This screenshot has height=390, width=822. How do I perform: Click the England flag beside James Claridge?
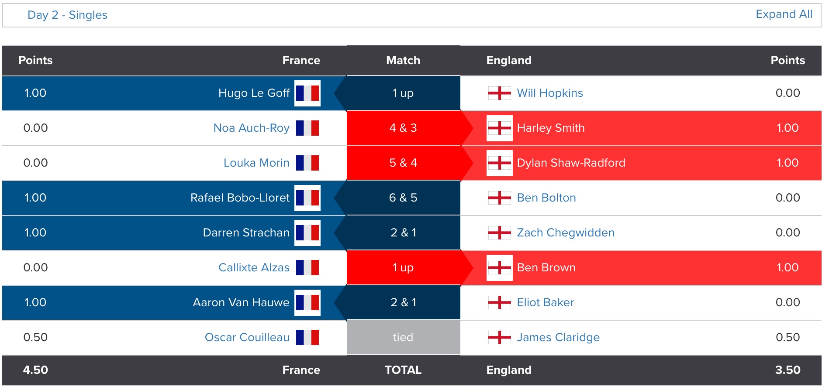coord(499,338)
